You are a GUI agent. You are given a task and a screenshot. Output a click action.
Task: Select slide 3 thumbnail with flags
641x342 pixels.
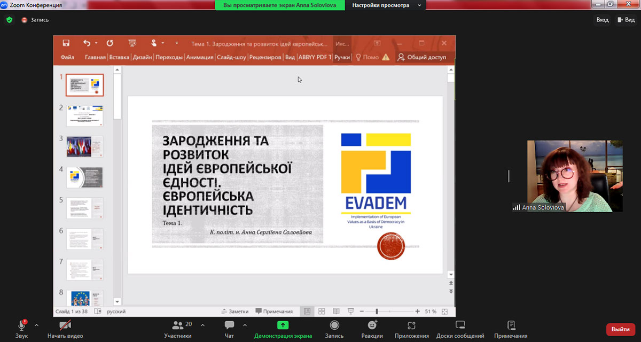click(x=84, y=146)
